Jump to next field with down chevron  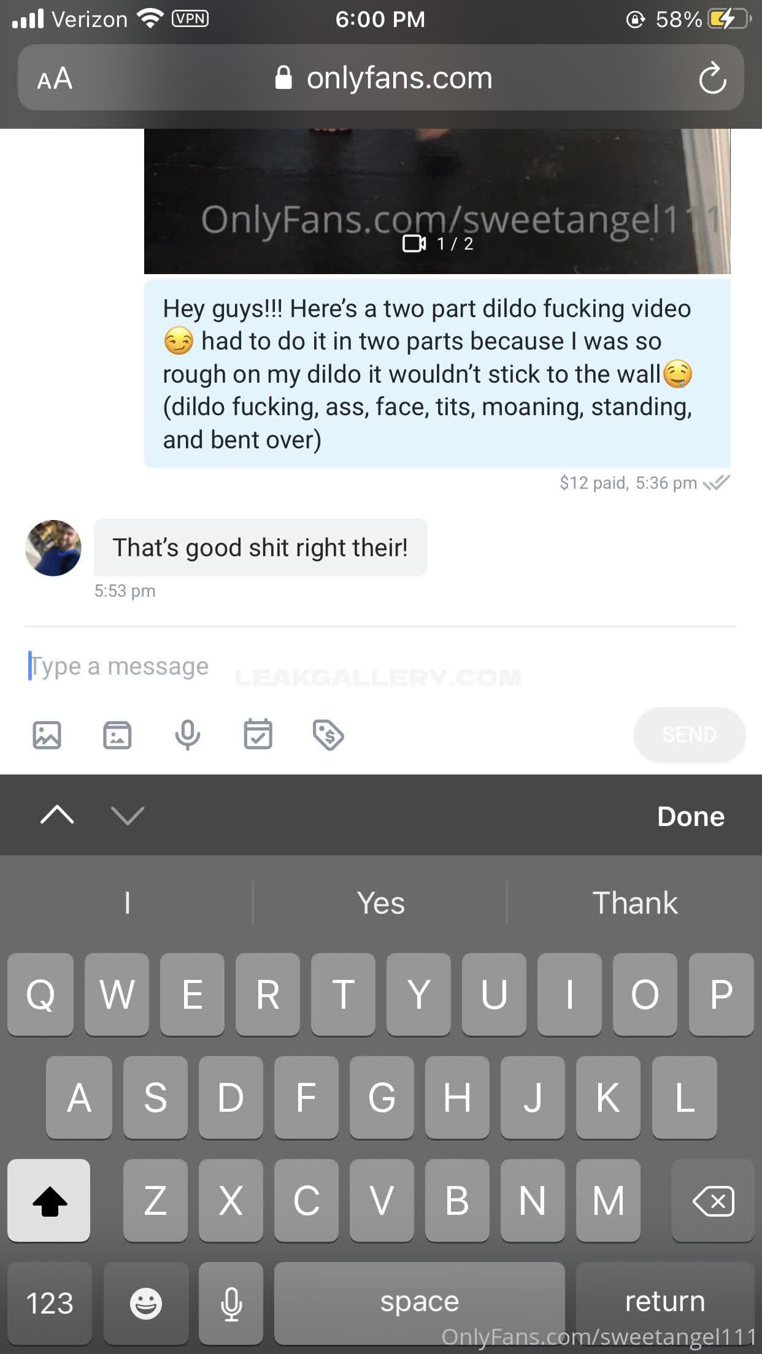[x=128, y=815]
